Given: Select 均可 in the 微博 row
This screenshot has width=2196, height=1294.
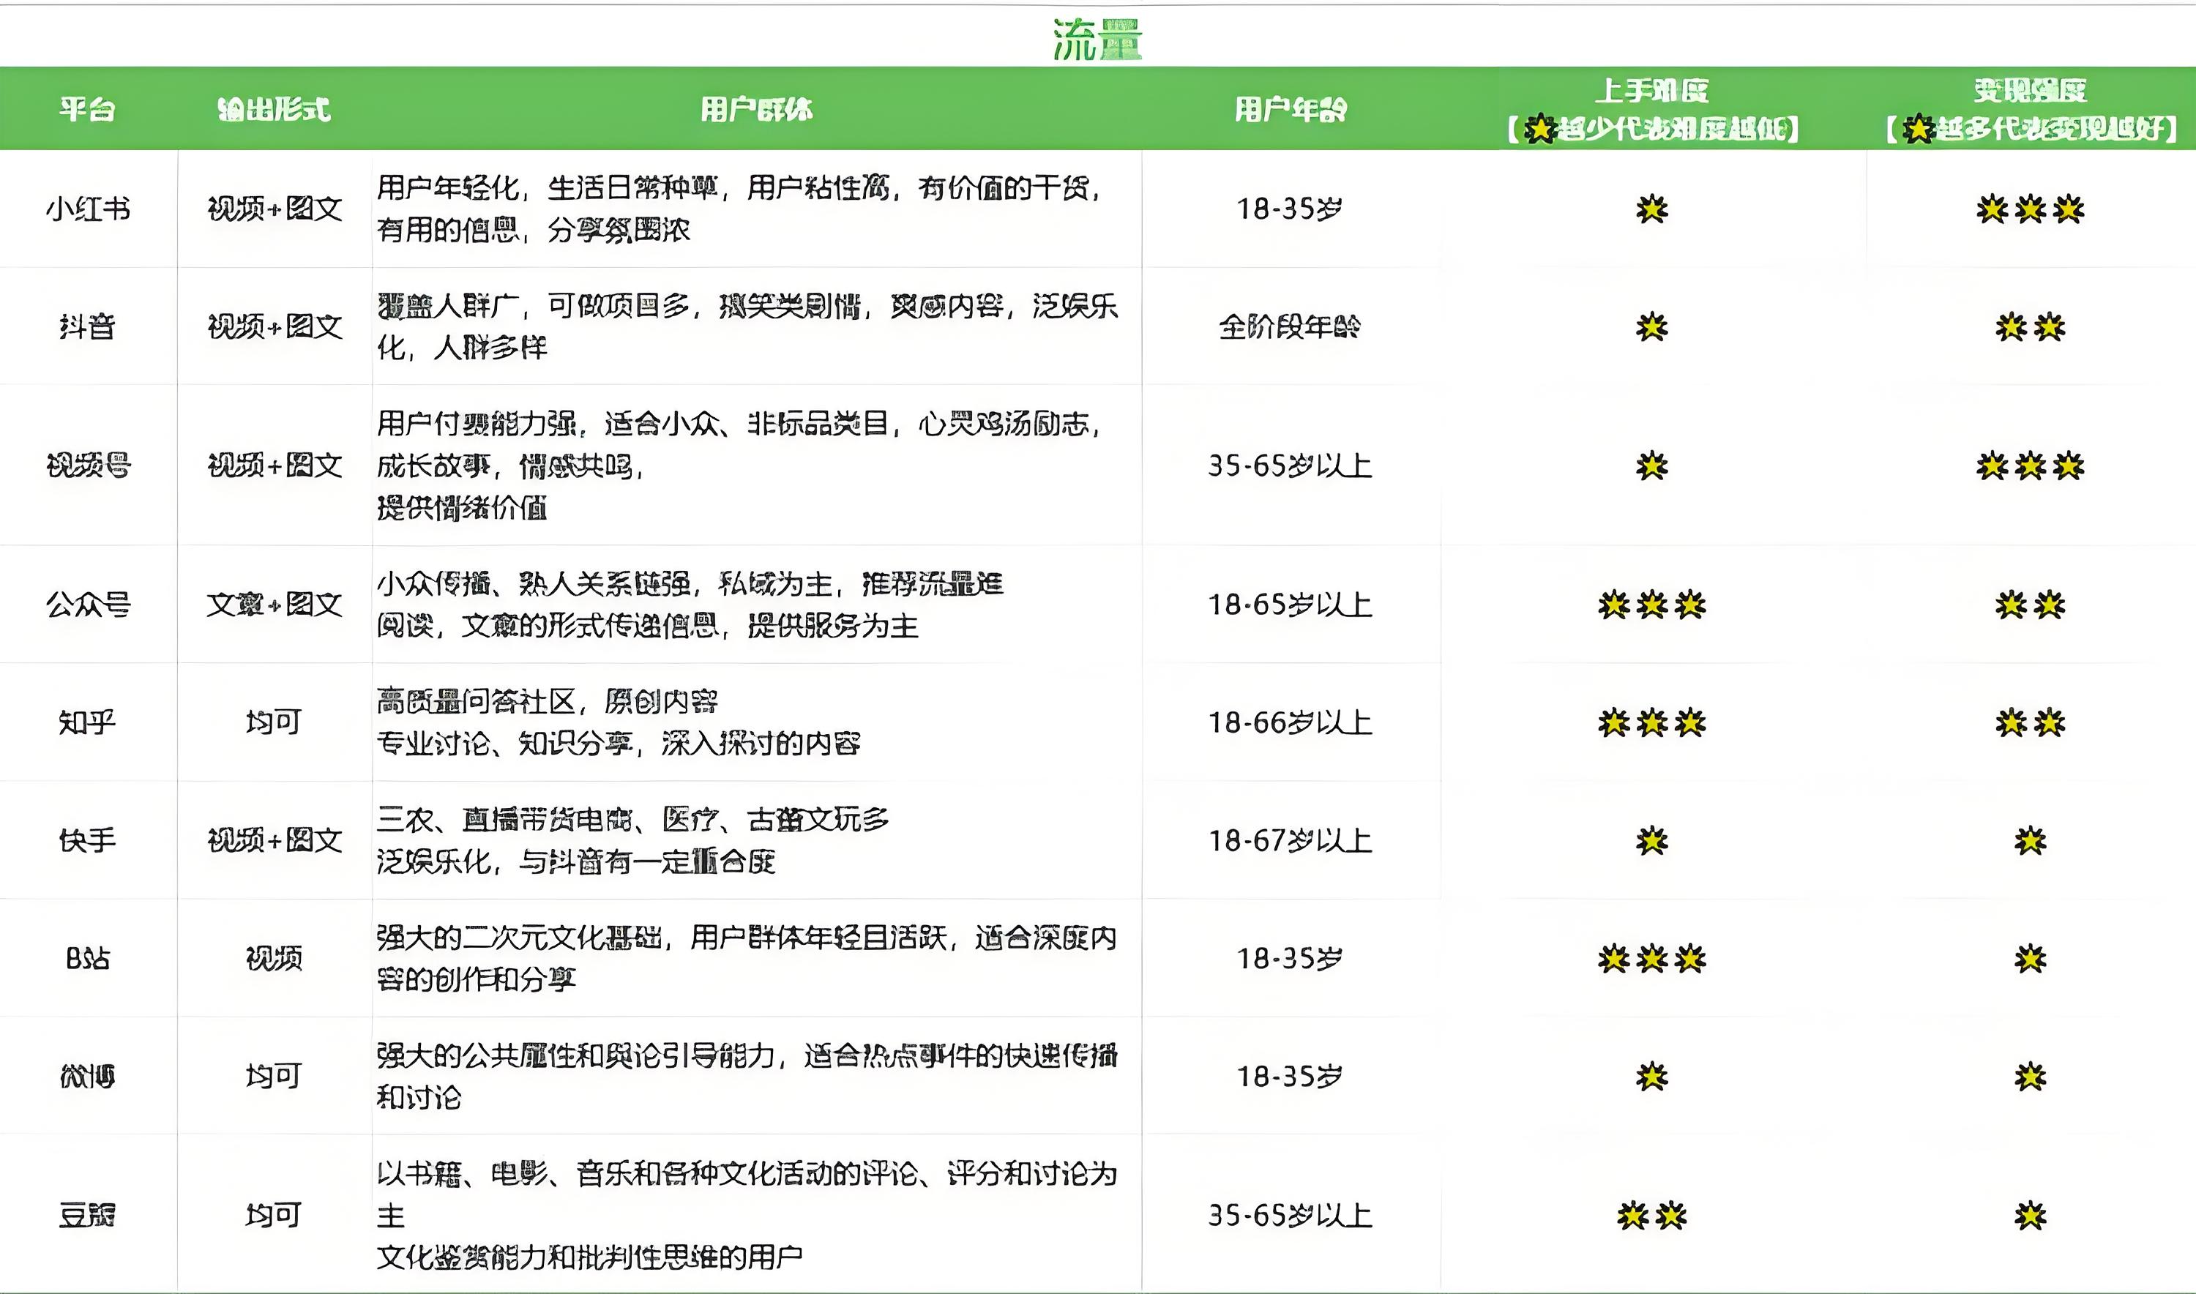Looking at the screenshot, I should (274, 1076).
